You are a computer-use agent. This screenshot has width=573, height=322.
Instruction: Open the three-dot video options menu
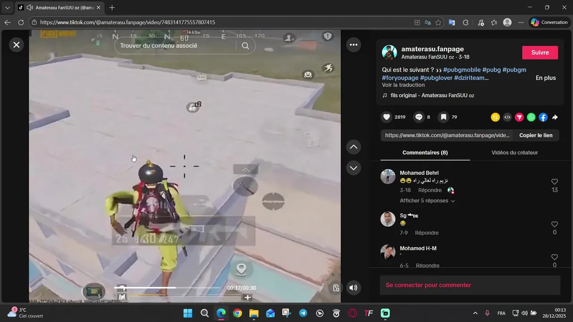[x=354, y=45]
